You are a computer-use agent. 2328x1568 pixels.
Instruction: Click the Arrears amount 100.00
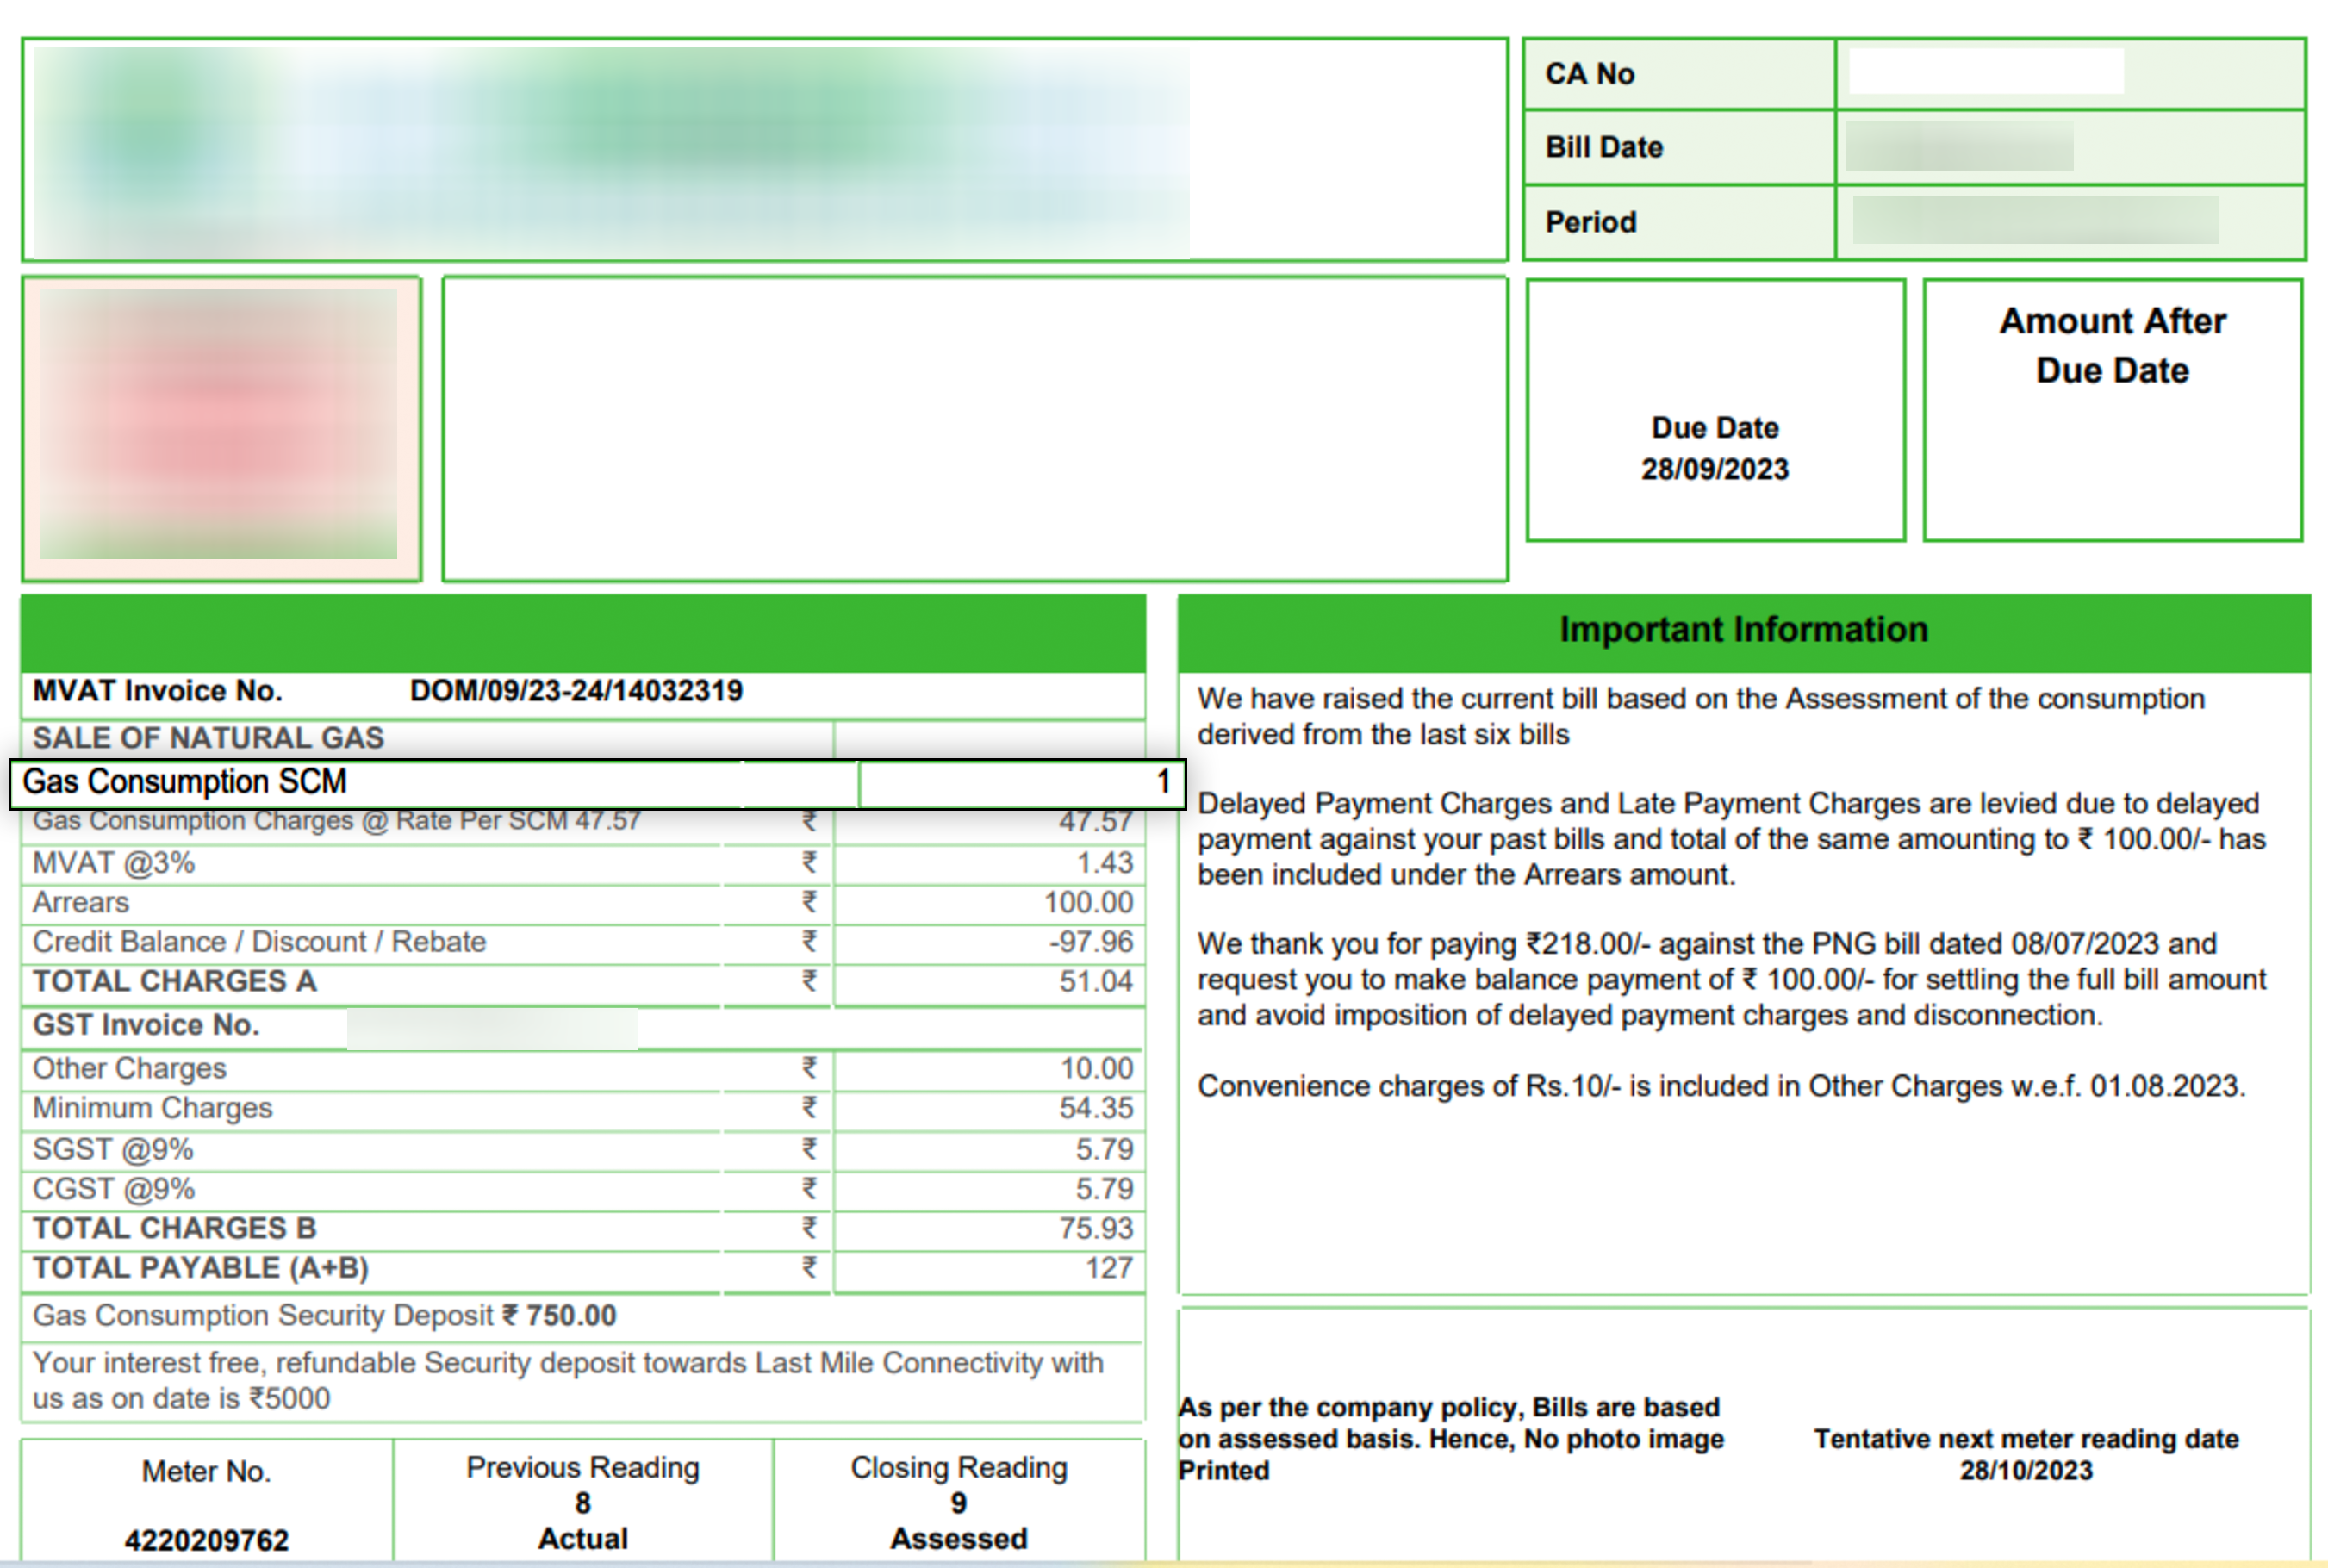(1088, 903)
